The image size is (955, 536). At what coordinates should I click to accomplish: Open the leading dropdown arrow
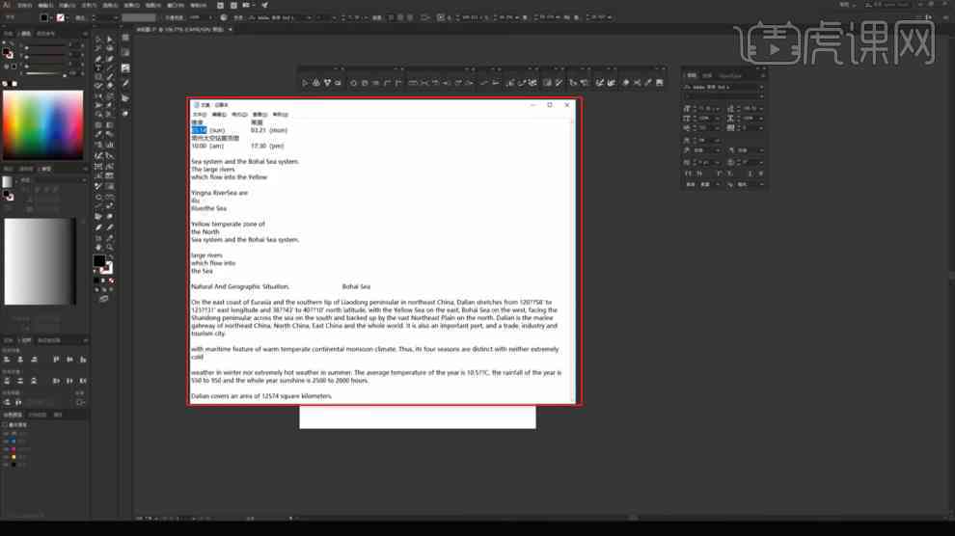point(761,109)
